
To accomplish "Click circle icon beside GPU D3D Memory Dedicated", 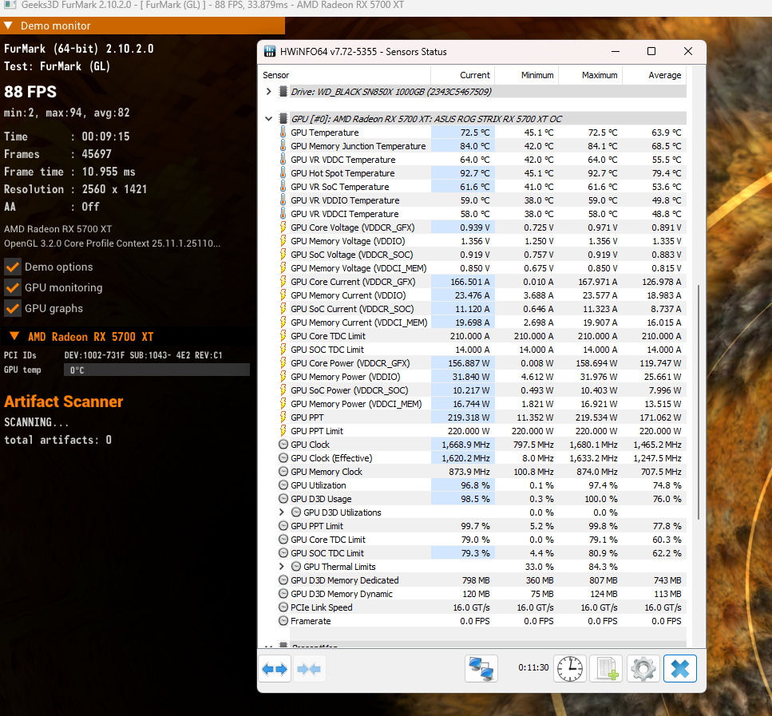I will coord(283,580).
